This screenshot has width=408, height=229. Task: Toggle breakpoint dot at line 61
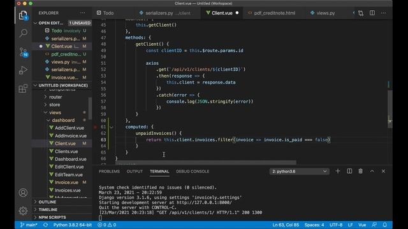96,127
